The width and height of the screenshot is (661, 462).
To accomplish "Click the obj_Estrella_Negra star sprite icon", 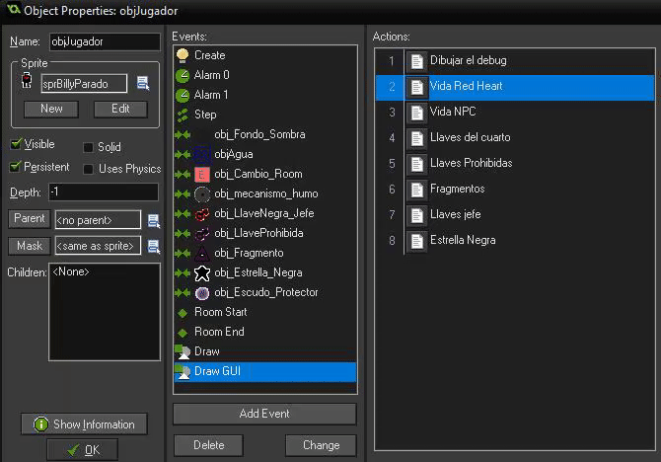I will pos(202,273).
